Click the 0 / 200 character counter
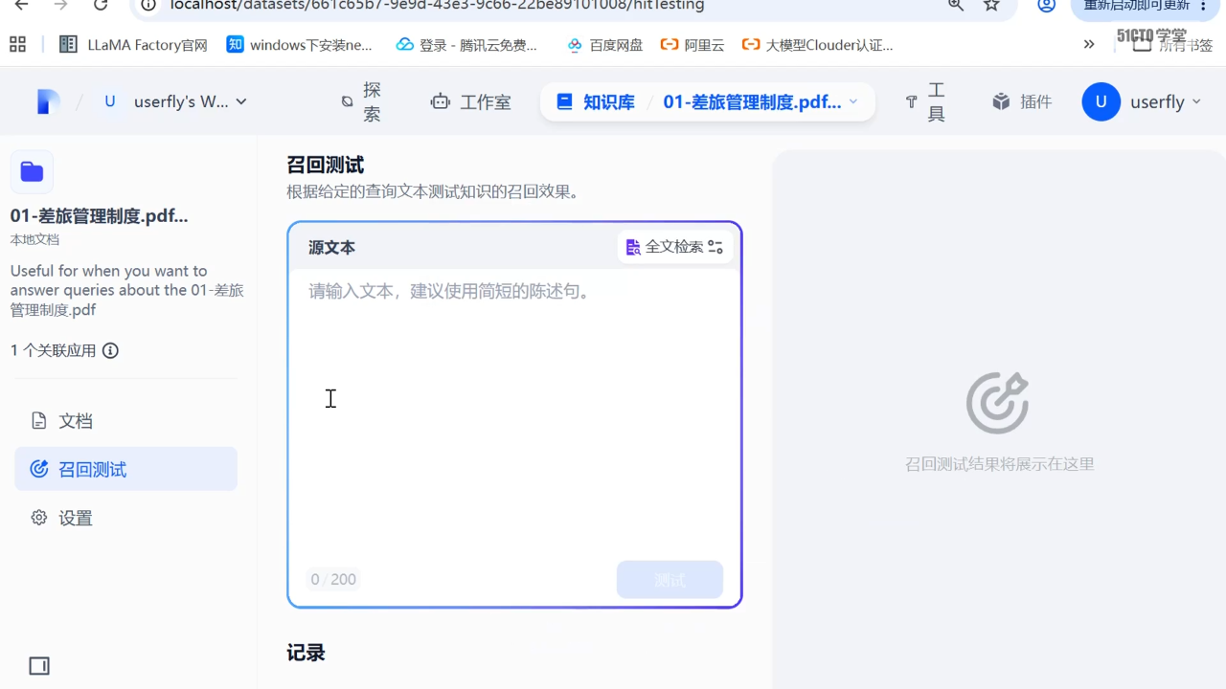This screenshot has width=1226, height=689. pos(333,579)
